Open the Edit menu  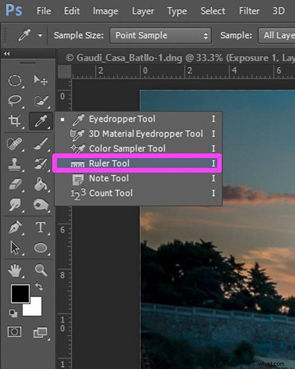[72, 11]
